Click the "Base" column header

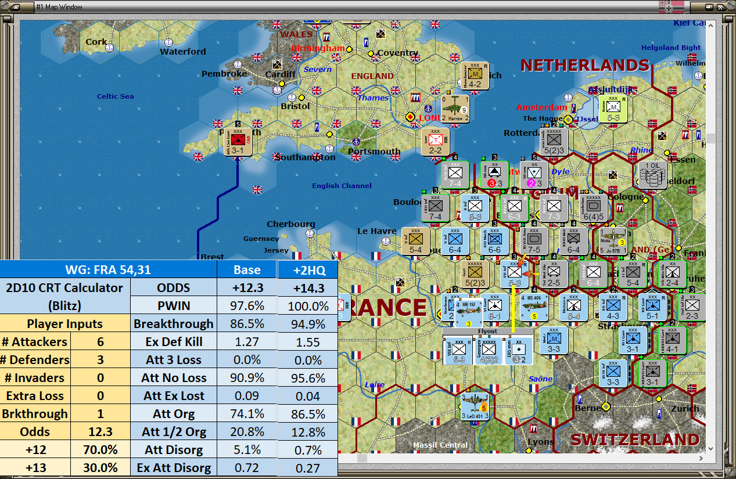247,269
